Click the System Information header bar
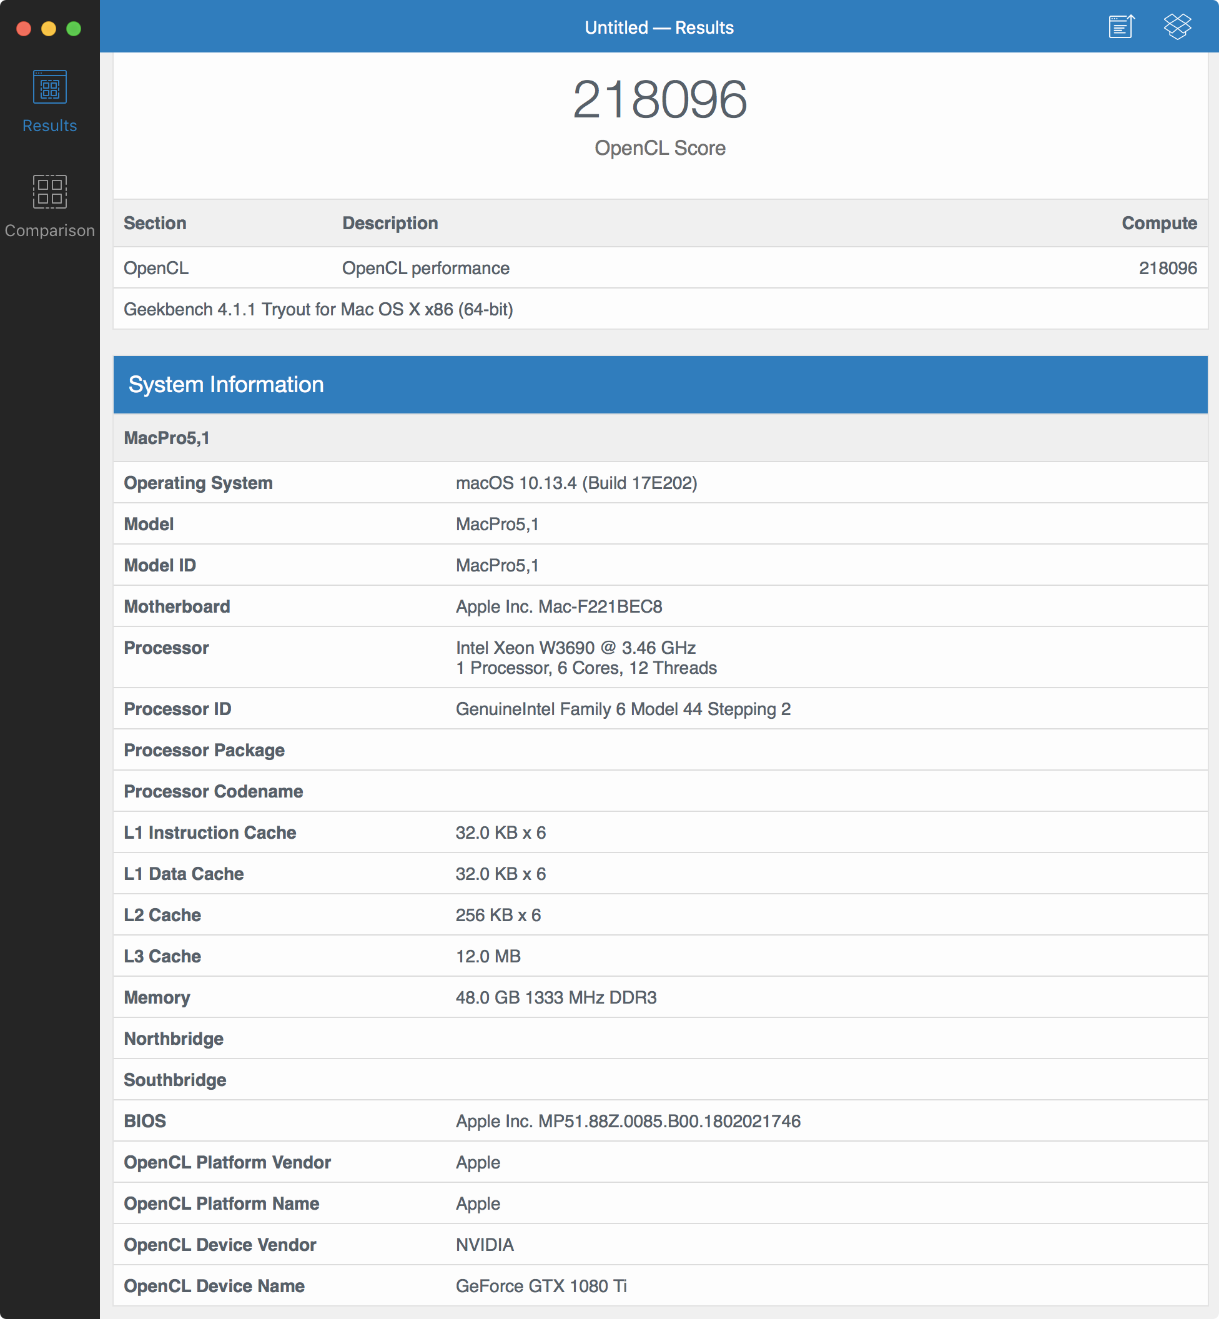 (x=659, y=385)
